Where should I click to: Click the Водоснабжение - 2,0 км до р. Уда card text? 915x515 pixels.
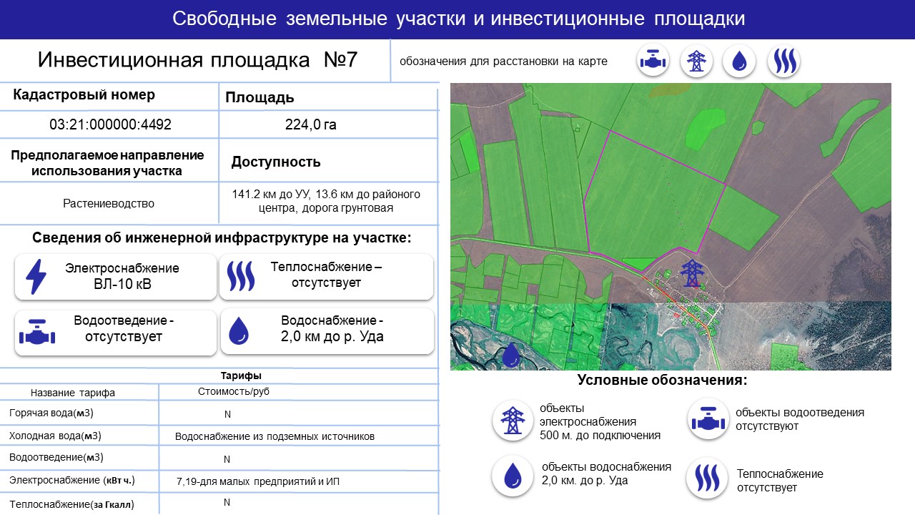pyautogui.click(x=332, y=328)
